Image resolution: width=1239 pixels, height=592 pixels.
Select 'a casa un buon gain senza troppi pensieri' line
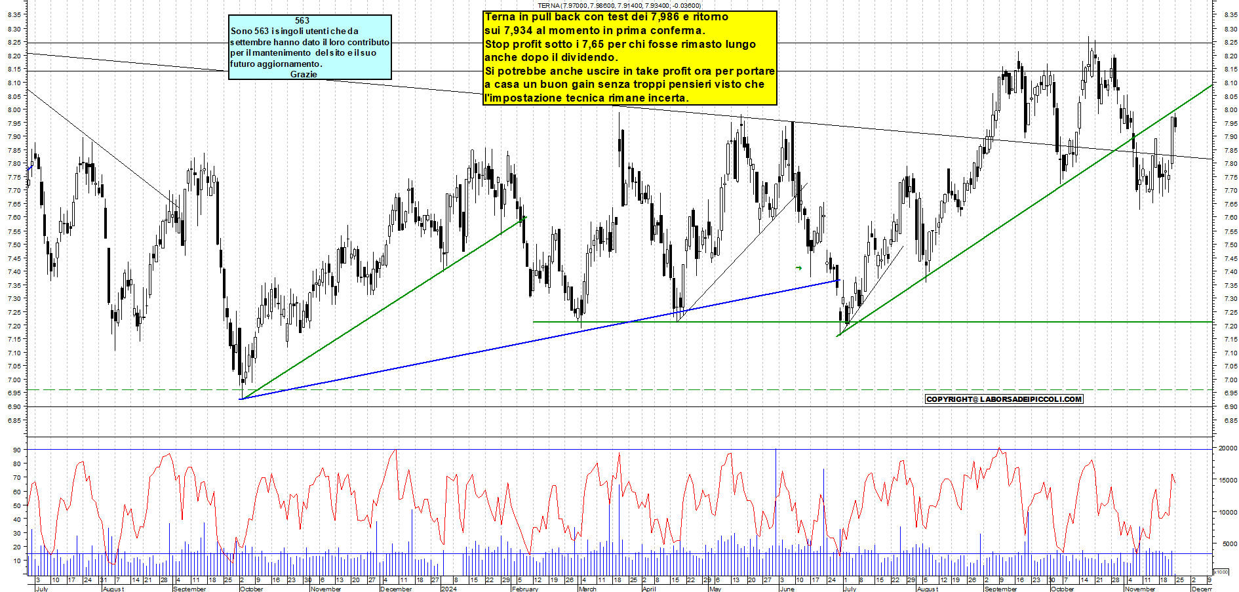pyautogui.click(x=624, y=84)
